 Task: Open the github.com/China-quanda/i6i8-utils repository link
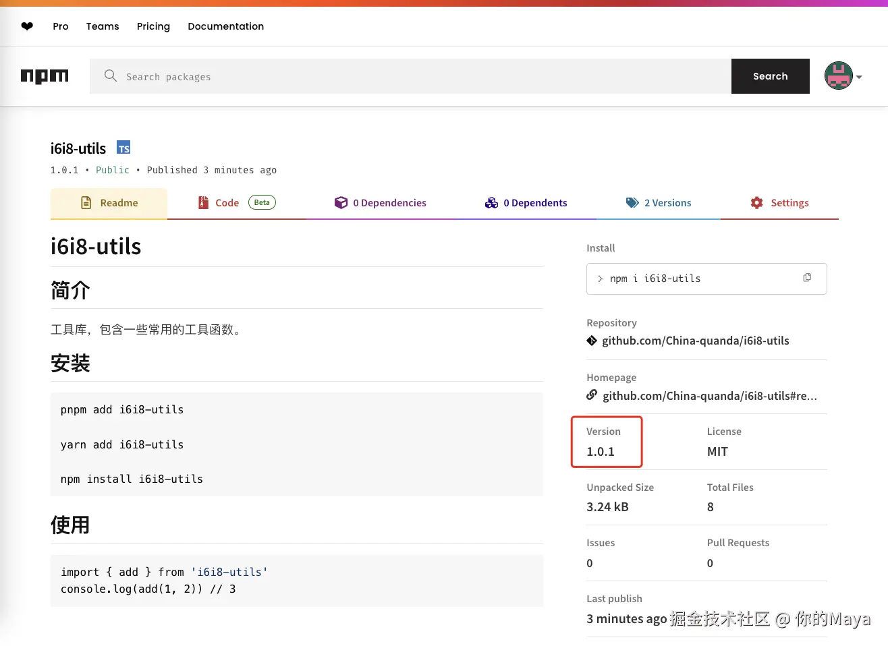point(696,341)
